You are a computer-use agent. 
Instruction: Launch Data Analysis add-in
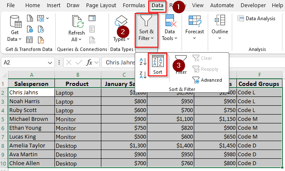[256, 19]
